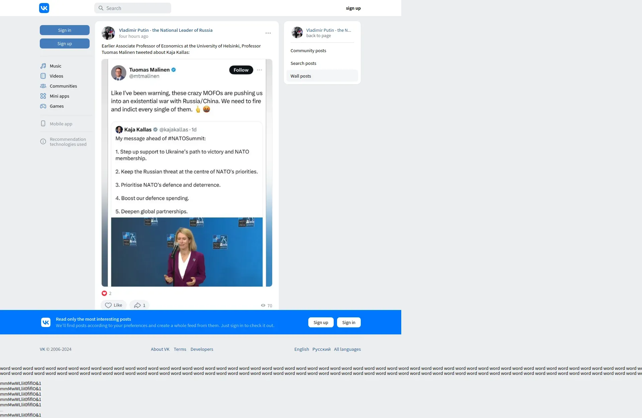Open Recommendation technologies info icon
Image resolution: width=642 pixels, height=418 pixels.
(43, 141)
